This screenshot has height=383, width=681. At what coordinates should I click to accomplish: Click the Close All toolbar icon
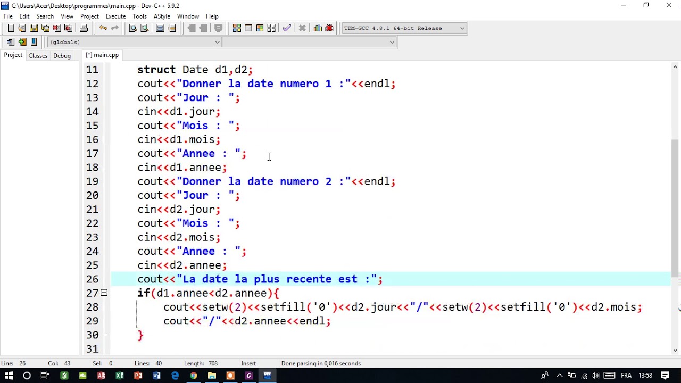[68, 28]
